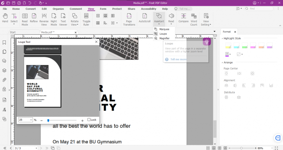Enable continuous page view
283x150 pixels.
tap(214, 148)
